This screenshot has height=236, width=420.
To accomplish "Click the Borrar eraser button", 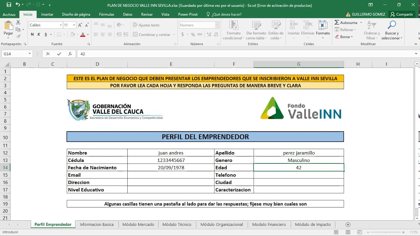I will click(x=344, y=37).
